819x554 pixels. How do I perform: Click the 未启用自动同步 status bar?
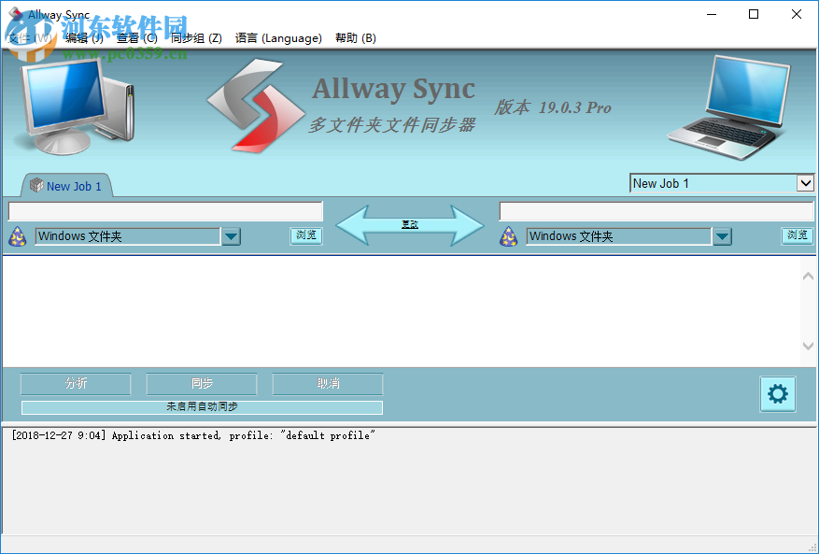(x=202, y=406)
